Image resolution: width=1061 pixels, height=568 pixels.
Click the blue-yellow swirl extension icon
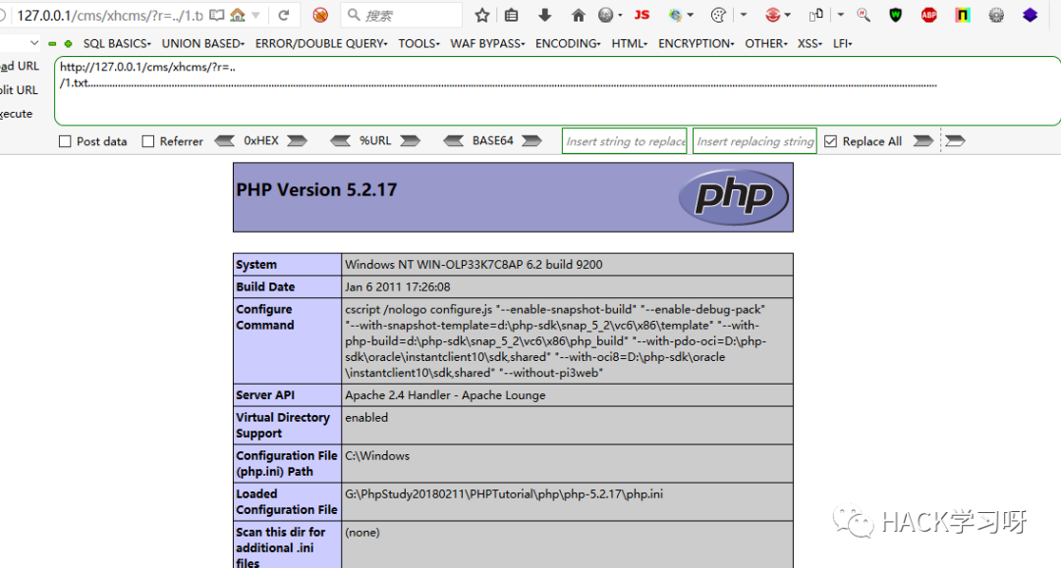click(675, 15)
